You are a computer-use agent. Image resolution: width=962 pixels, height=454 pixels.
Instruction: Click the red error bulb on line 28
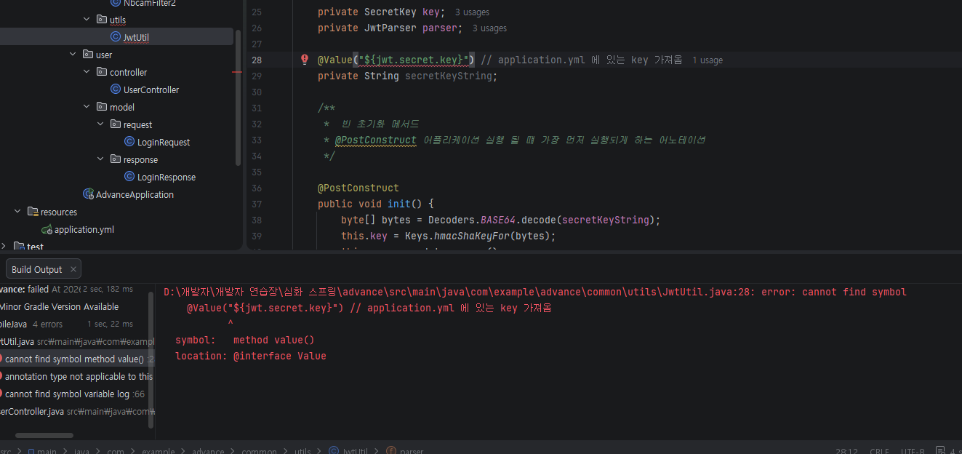(x=305, y=60)
